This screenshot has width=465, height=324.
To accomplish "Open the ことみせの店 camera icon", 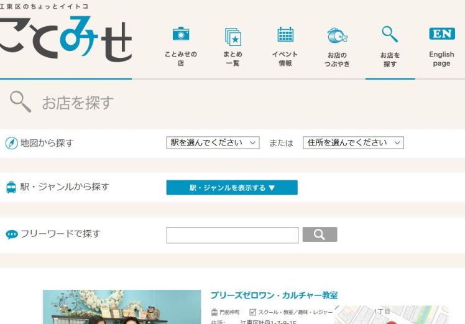I will coord(181,34).
